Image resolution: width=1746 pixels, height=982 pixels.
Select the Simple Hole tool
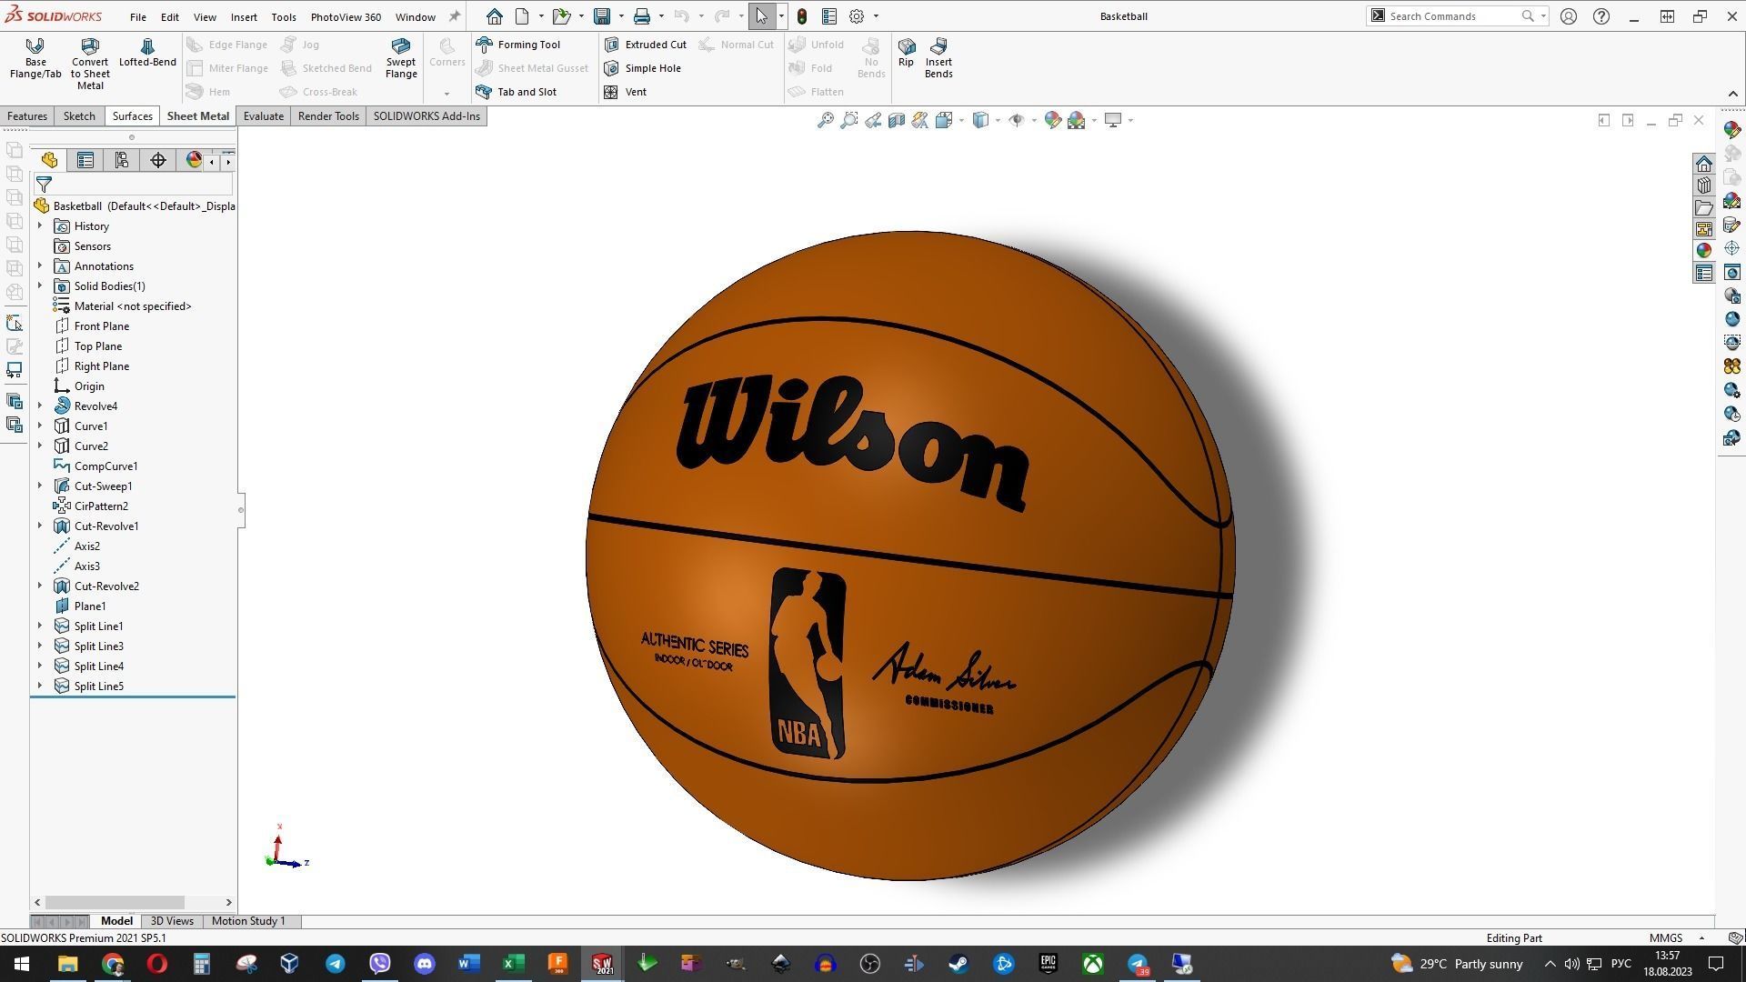click(x=642, y=68)
